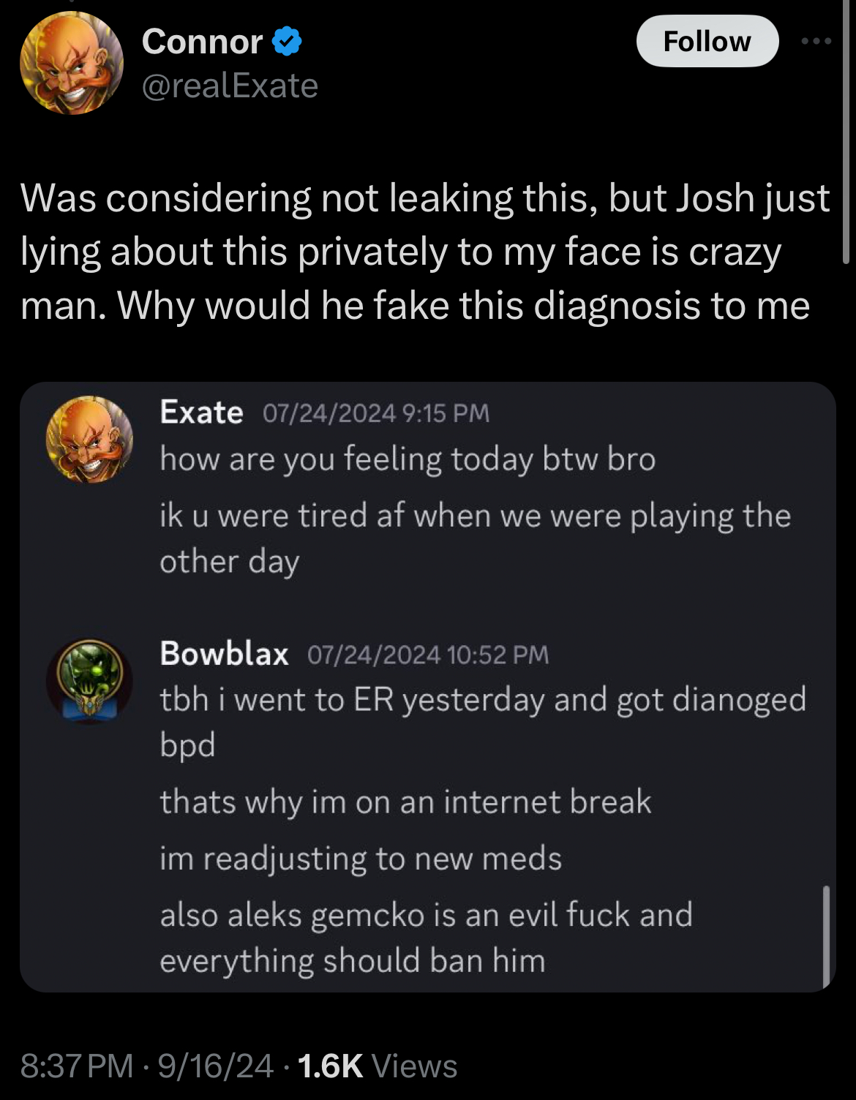This screenshot has width=856, height=1100.
Task: Click the Follow button
Action: point(707,42)
